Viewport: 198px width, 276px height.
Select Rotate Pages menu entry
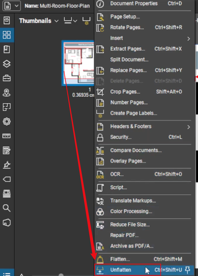(144, 27)
